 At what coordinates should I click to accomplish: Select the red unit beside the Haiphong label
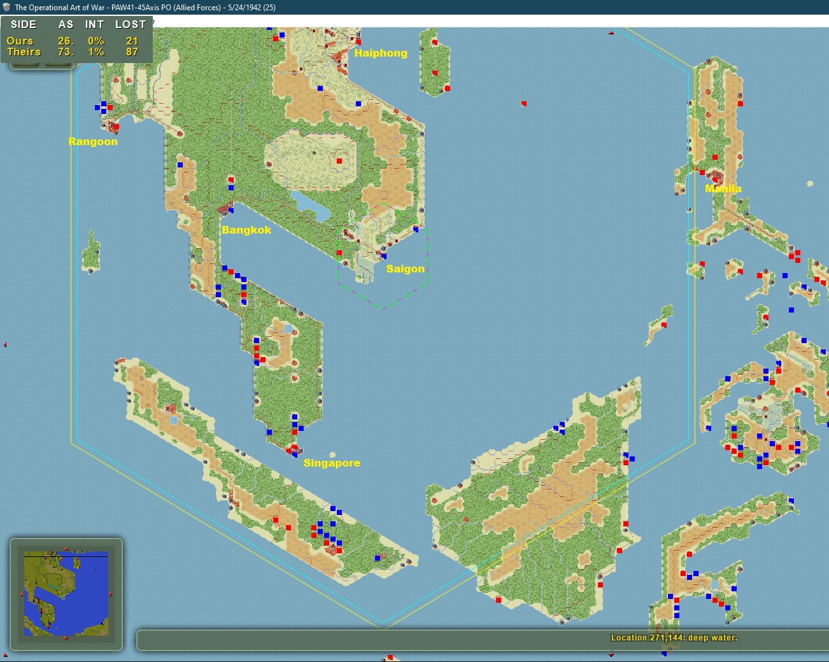358,42
